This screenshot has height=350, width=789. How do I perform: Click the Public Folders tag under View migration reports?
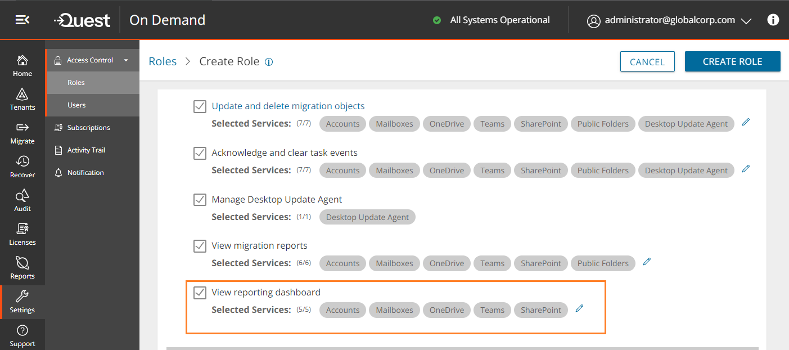603,263
